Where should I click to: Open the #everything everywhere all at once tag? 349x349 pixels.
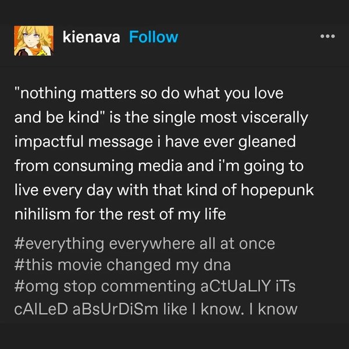coord(143,243)
